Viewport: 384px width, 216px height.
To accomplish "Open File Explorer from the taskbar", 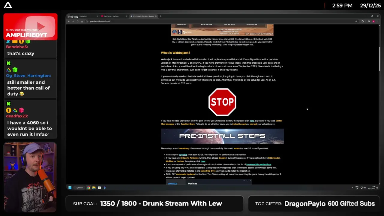I will pyautogui.click(x=94, y=188).
